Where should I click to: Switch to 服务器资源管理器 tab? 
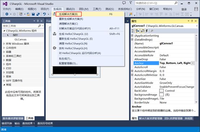click(x=13, y=118)
